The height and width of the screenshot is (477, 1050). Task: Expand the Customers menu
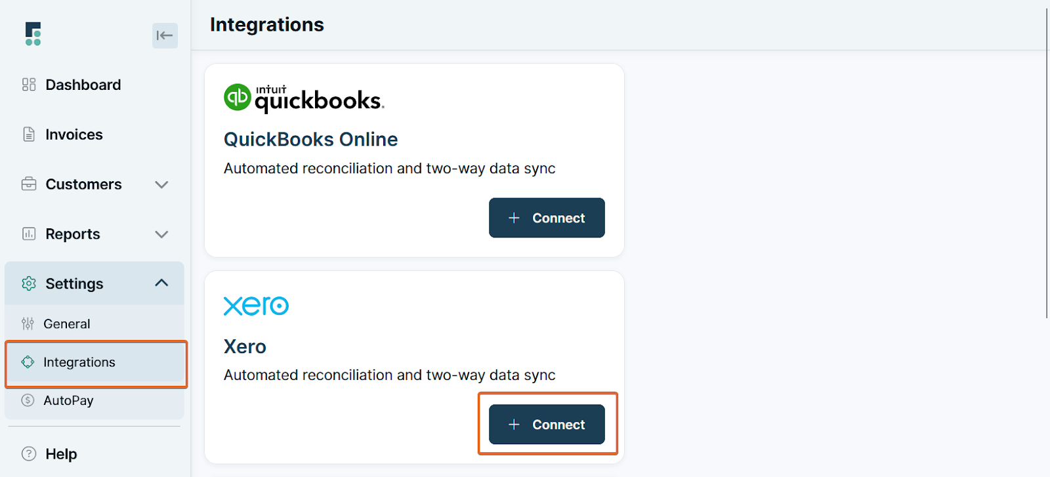tap(161, 185)
